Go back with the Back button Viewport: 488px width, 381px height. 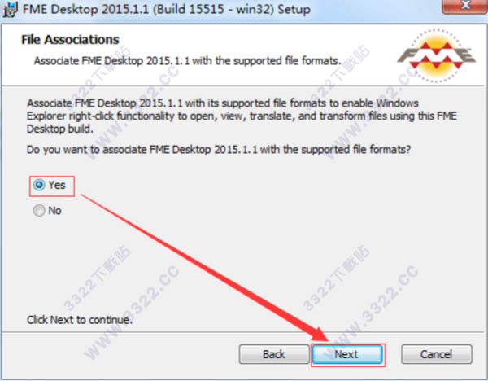pos(274,354)
